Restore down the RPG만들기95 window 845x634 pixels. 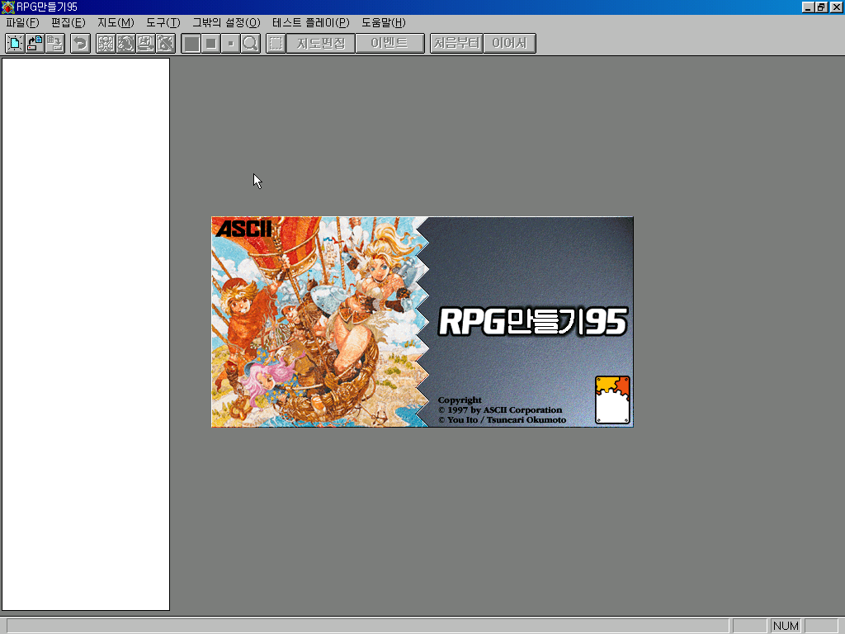click(x=821, y=7)
